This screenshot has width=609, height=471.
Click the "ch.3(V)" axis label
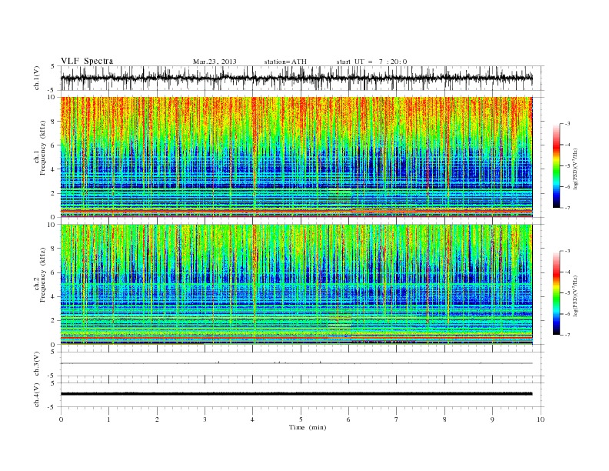point(36,364)
